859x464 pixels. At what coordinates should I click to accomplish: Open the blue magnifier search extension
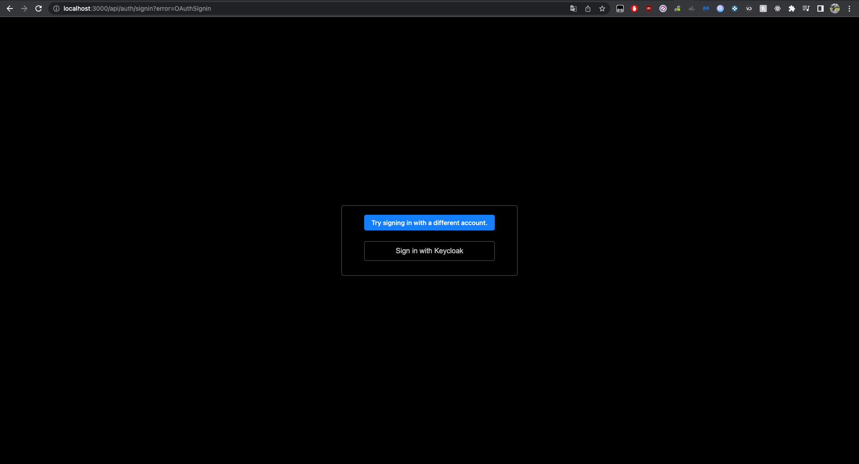point(720,9)
